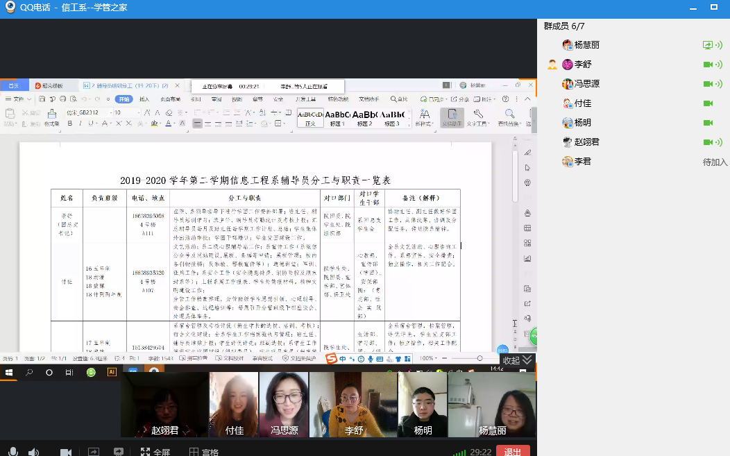Toggle the speaker volume icon
The image size is (730, 456).
click(34, 452)
